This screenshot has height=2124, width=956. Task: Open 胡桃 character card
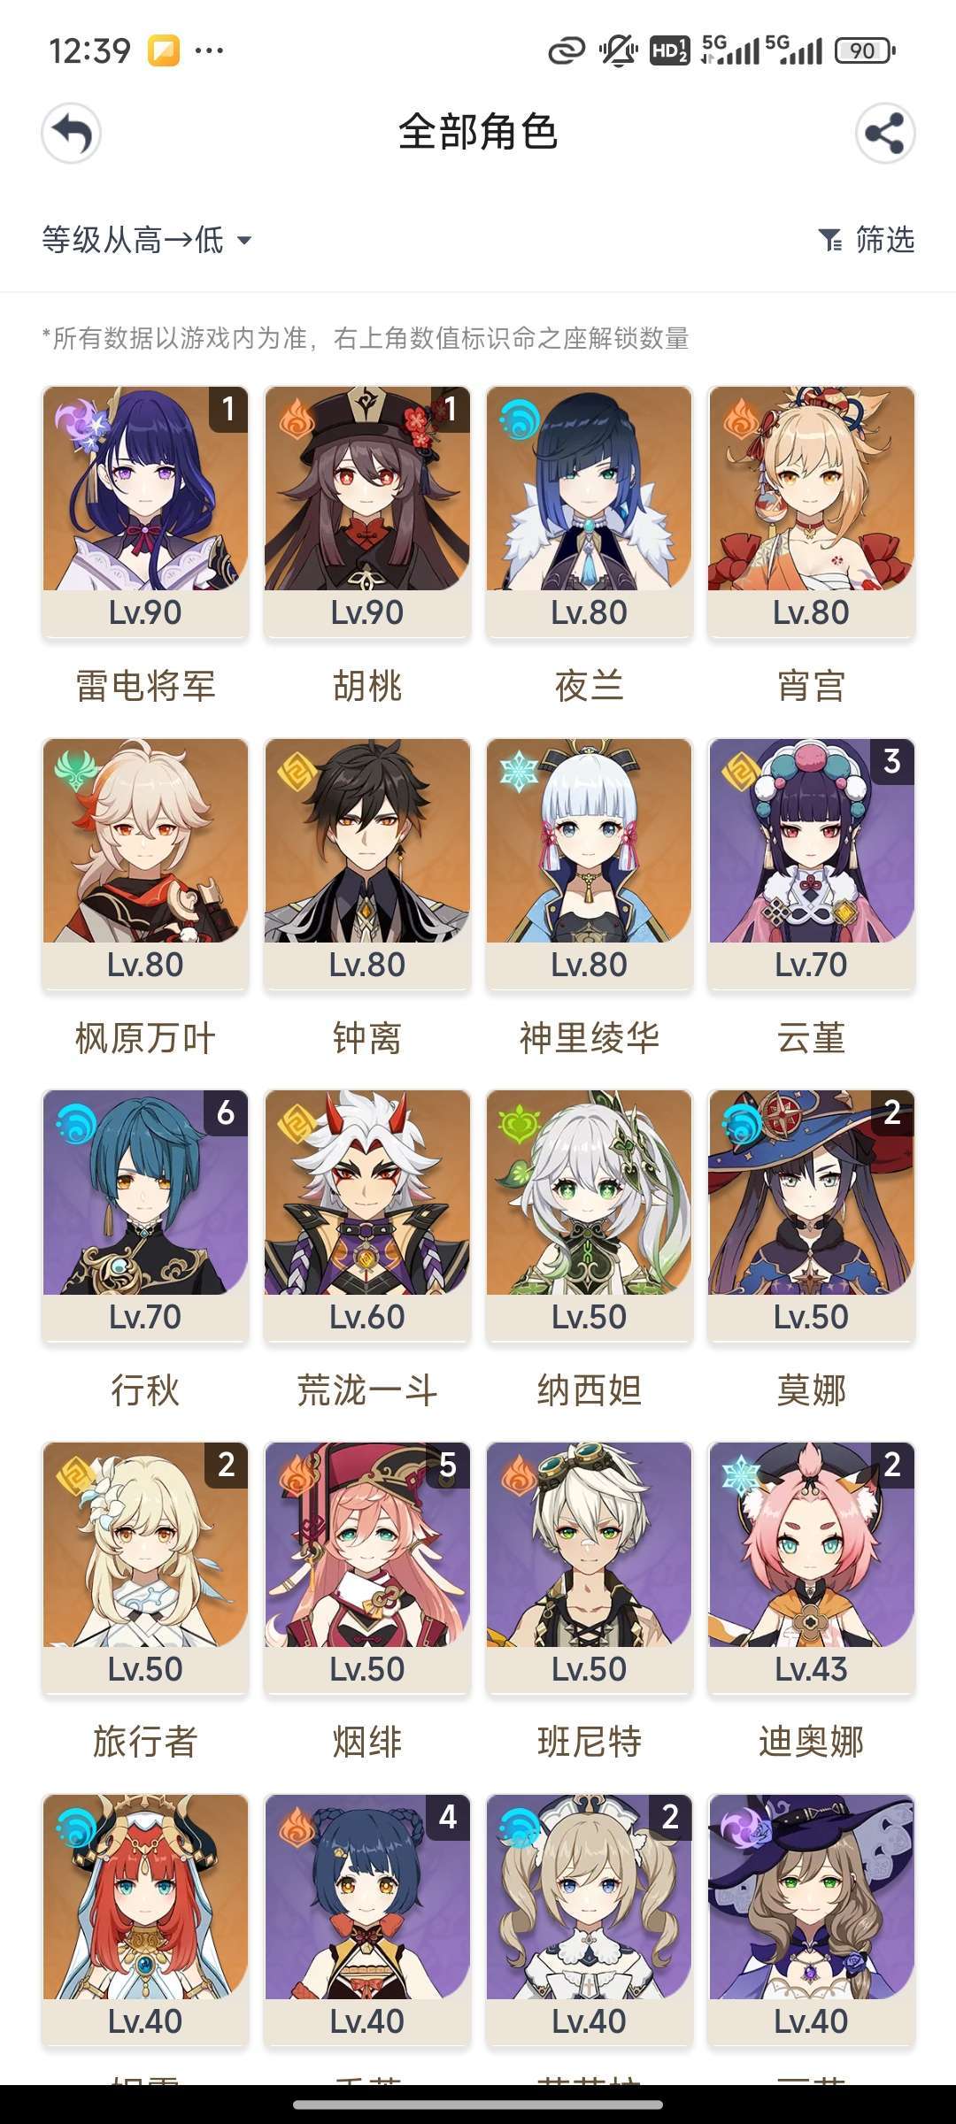point(367,512)
